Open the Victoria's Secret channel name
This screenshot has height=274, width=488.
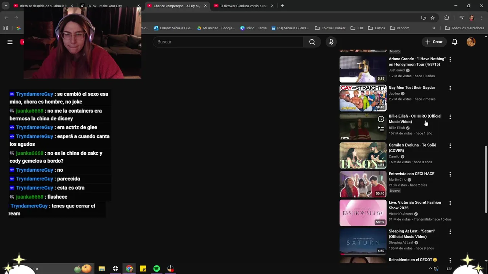(x=401, y=214)
